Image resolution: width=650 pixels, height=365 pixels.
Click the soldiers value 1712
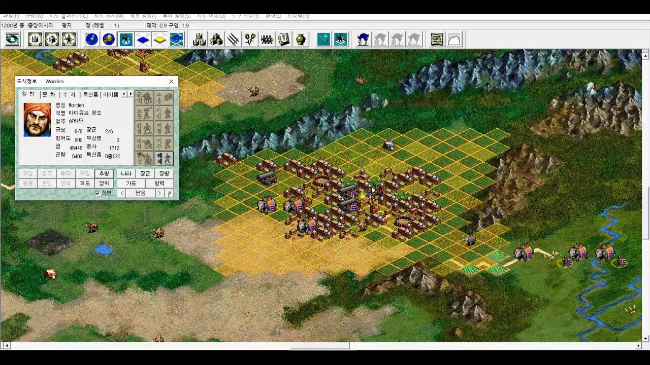(114, 148)
